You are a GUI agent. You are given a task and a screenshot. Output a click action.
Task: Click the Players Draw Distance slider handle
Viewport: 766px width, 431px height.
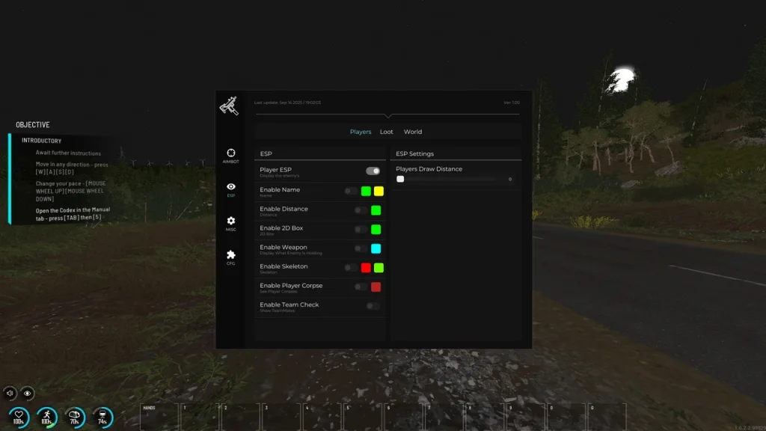[x=400, y=180]
